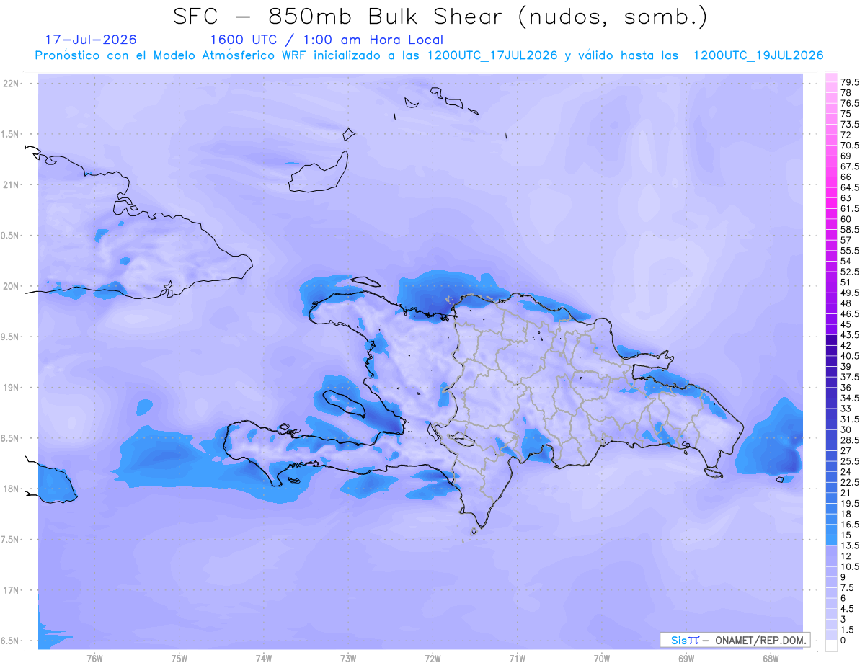Click the '21' color scale value
The width and height of the screenshot is (865, 668).
846,493
